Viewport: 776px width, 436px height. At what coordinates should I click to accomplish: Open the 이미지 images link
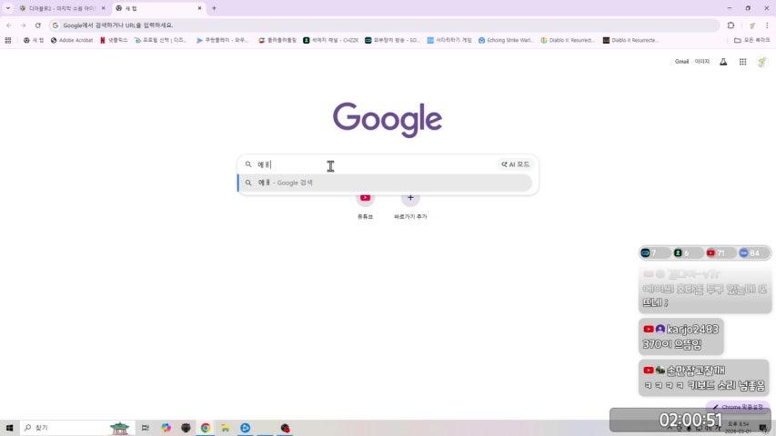click(x=701, y=62)
